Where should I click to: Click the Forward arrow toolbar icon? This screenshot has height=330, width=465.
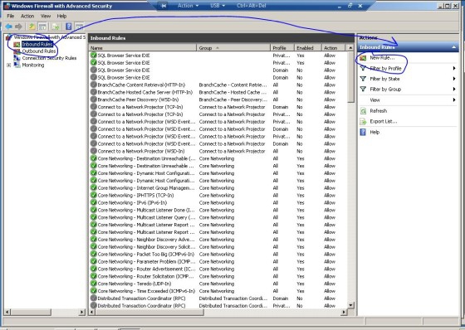pos(18,27)
